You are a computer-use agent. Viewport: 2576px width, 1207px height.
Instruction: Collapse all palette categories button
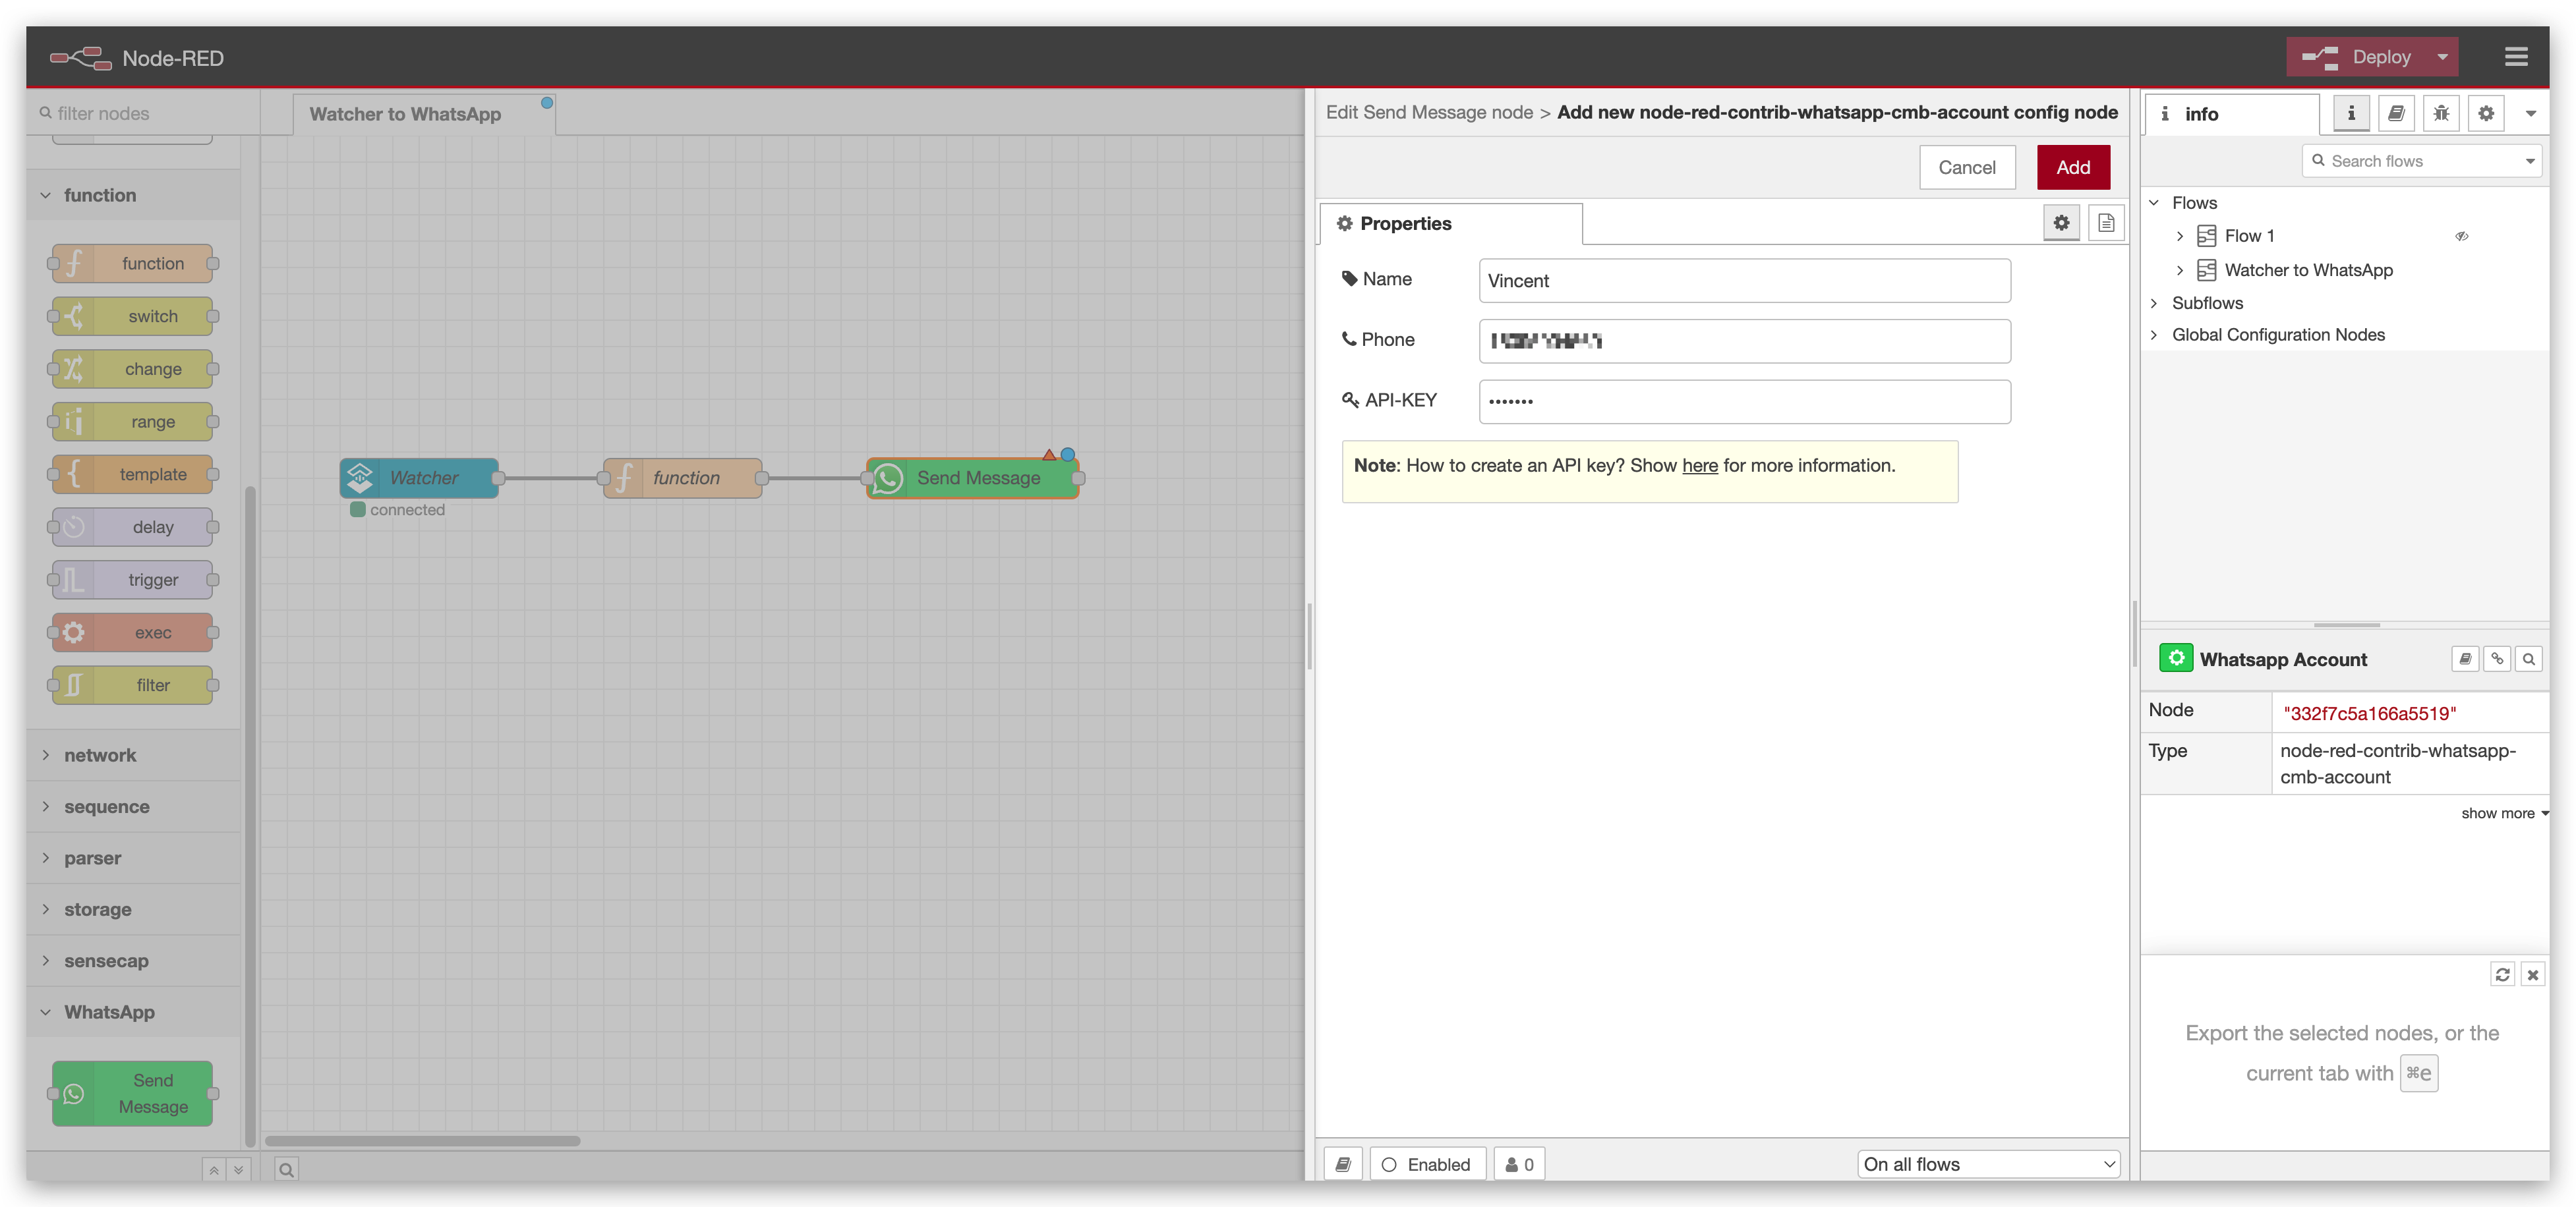(213, 1170)
